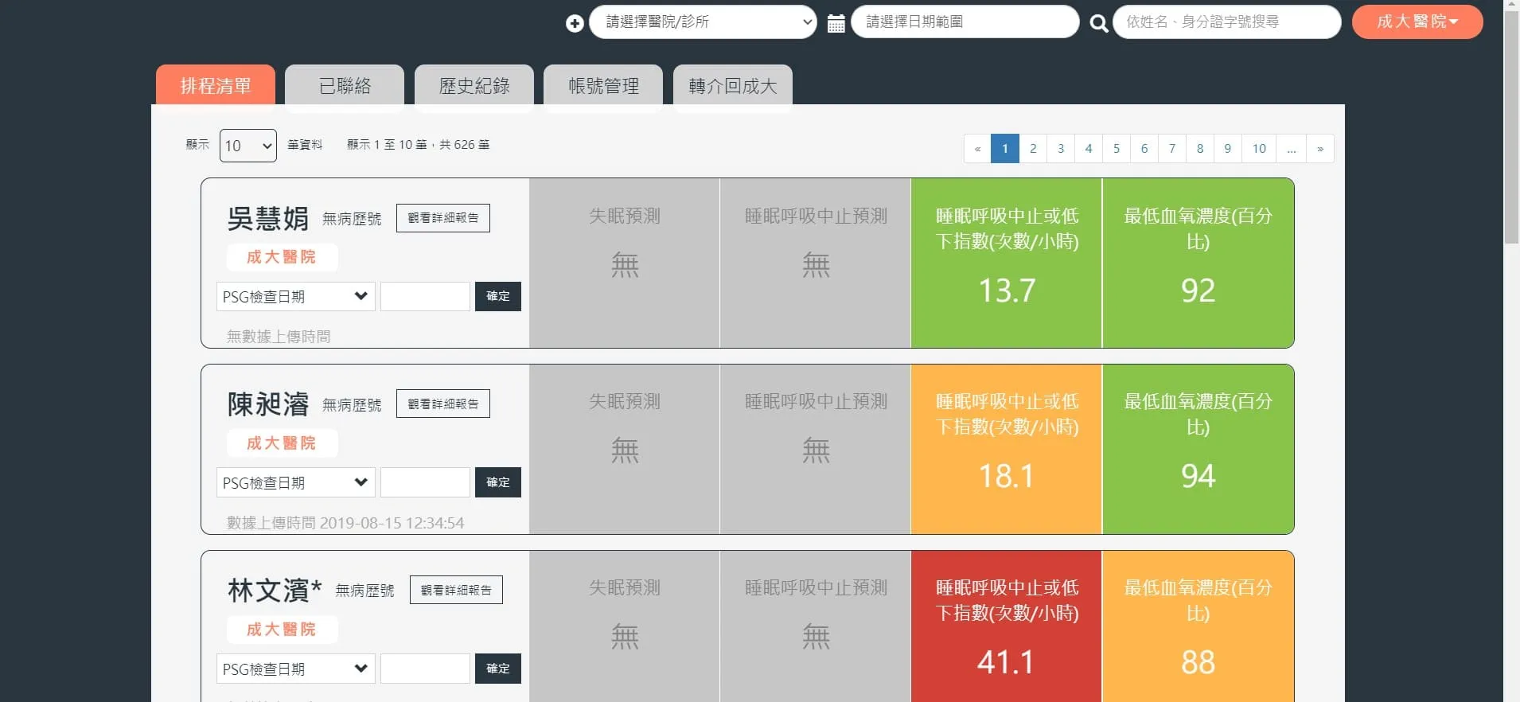Image resolution: width=1520 pixels, height=702 pixels.
Task: Click the magnifier search icon
Action: pos(1099,23)
